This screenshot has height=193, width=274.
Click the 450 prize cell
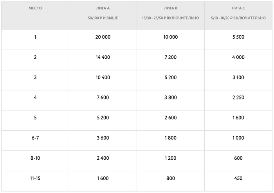tap(238, 179)
